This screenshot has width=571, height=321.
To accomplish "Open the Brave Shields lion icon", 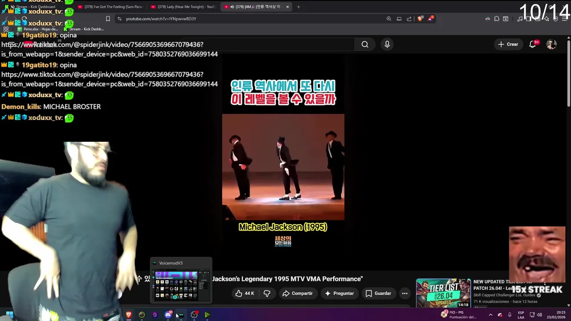I will pos(420,19).
